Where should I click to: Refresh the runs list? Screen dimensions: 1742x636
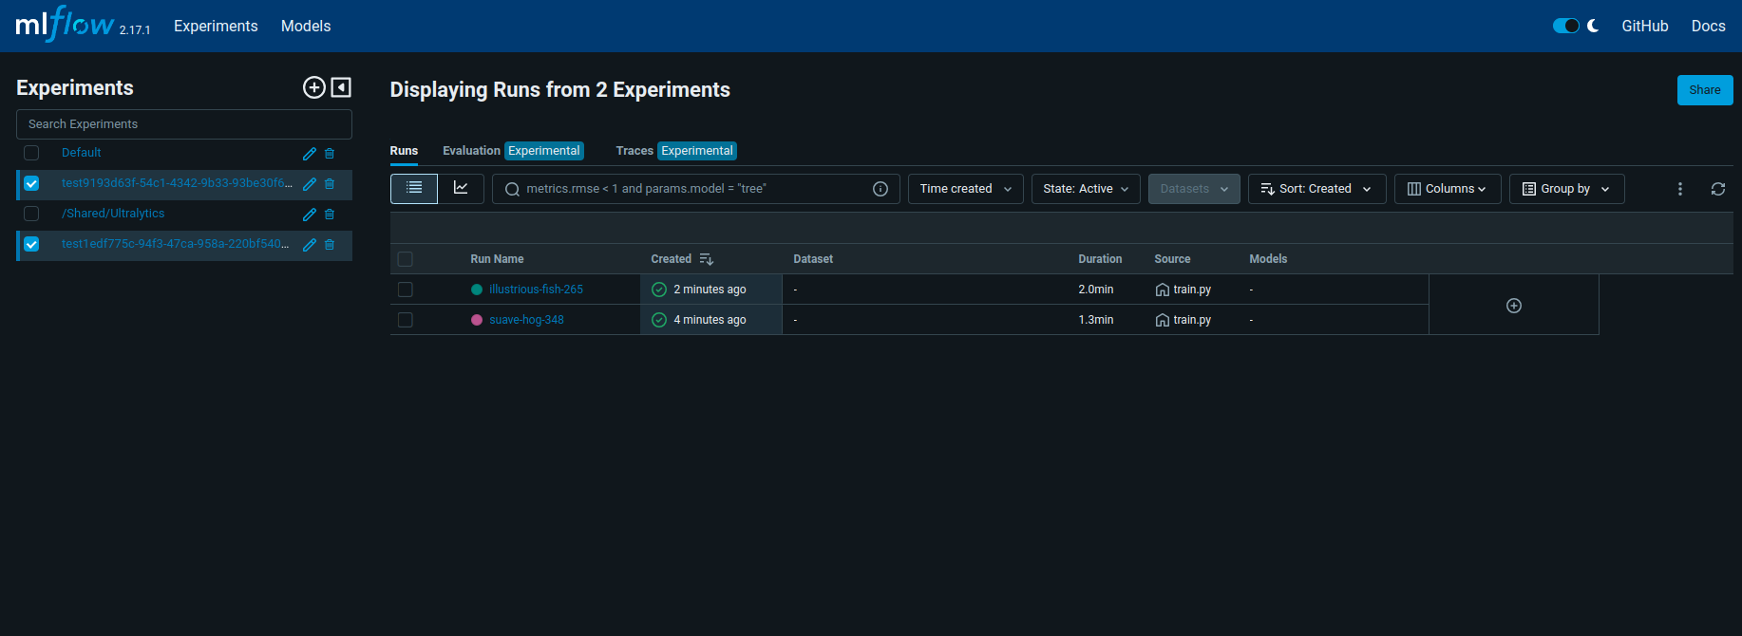pyautogui.click(x=1718, y=189)
